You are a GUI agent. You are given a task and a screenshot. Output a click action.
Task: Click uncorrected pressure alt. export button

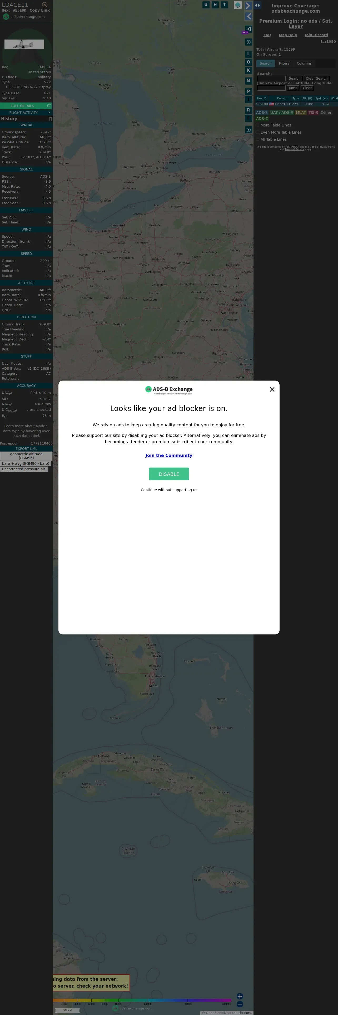coord(24,469)
